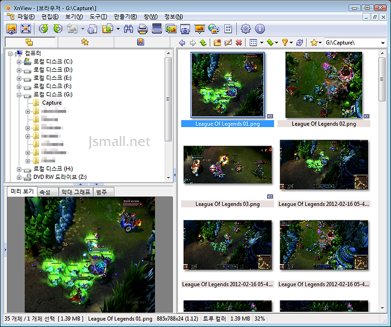
Task: Click the web page creation globe icon
Action: tap(214, 29)
